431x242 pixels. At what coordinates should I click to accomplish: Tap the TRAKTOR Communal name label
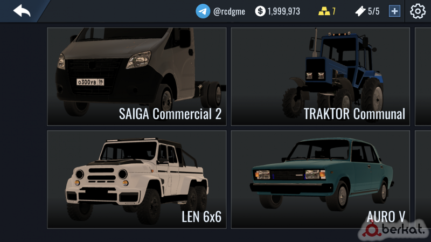pyautogui.click(x=354, y=114)
